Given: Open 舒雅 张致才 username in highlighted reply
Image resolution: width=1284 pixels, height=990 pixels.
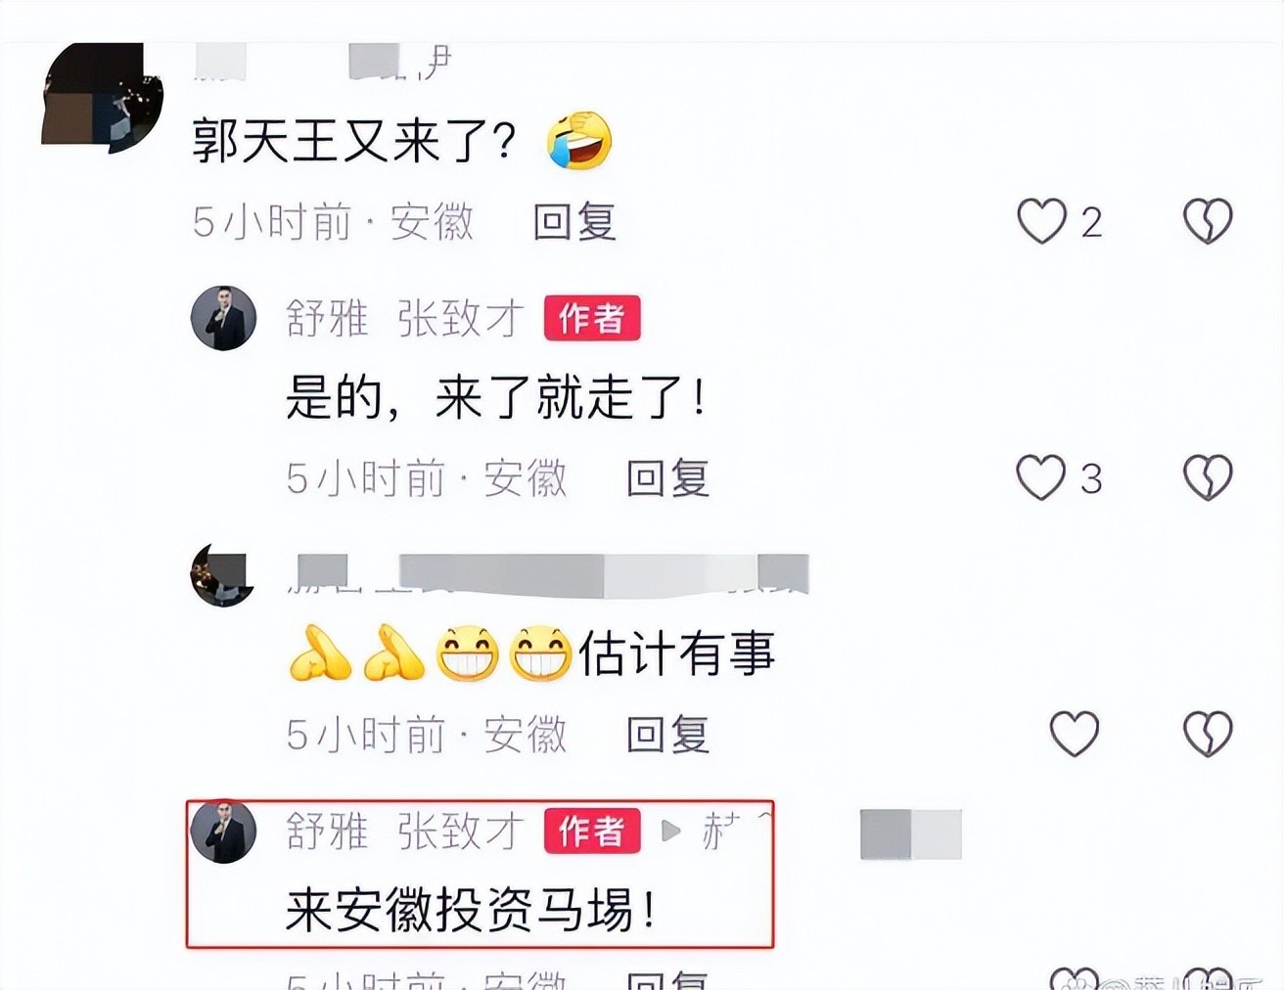Looking at the screenshot, I should tap(405, 832).
